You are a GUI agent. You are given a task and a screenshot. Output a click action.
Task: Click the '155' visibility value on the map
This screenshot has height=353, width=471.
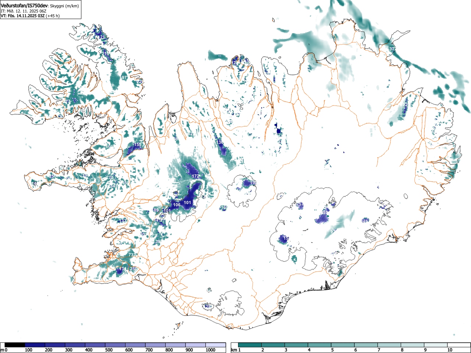coord(137,145)
